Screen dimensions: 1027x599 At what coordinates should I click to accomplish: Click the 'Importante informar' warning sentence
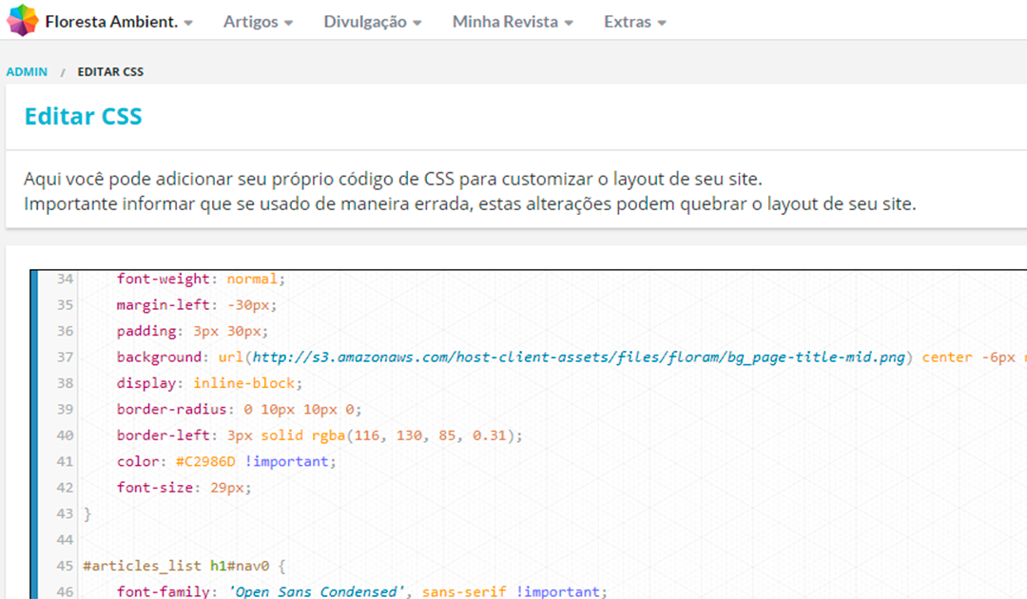470,204
